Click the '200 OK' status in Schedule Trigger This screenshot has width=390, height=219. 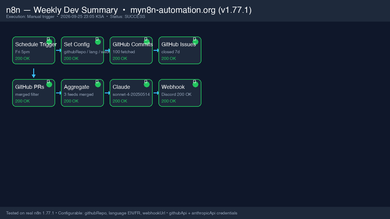[23, 58]
